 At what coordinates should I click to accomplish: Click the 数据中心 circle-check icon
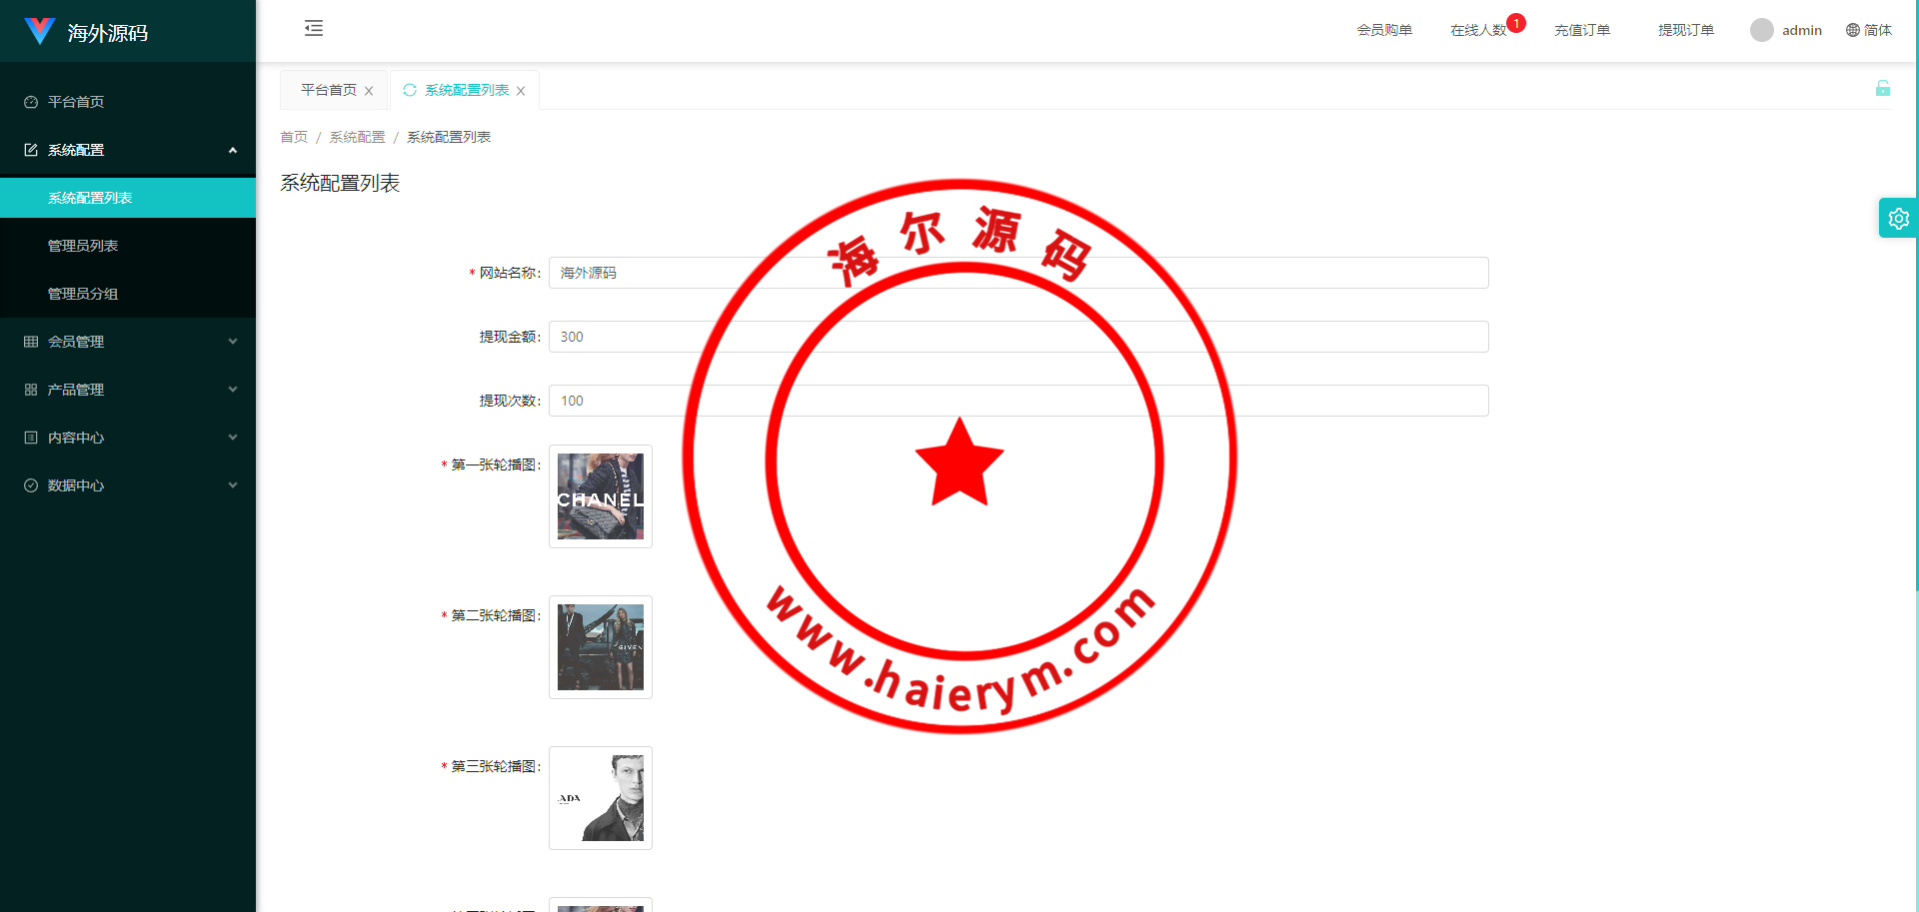point(30,484)
